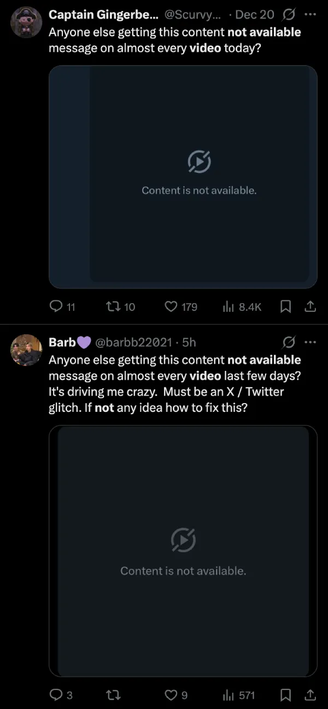
Task: Open more options menu on Barb's post
Action: [310, 342]
